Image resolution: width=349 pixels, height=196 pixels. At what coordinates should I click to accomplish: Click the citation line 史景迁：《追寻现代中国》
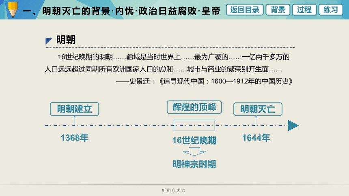(x=204, y=81)
